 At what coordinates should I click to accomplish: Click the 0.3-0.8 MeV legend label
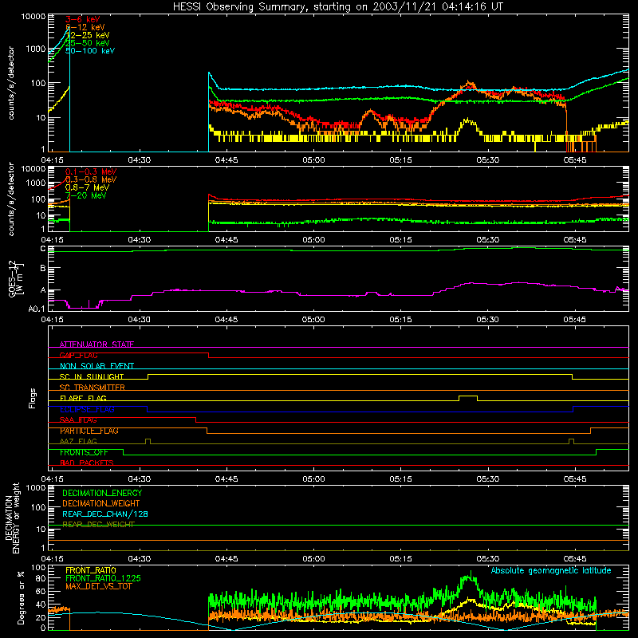coord(91,179)
